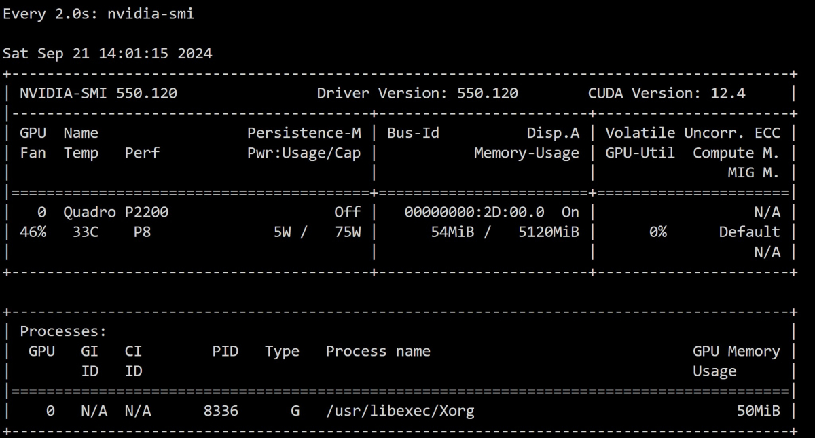Viewport: 815px width, 438px height.
Task: Click the fan speed value 46%
Action: click(33, 232)
